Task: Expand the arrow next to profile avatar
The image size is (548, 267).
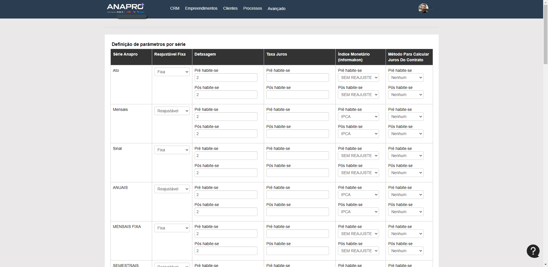Action: [431, 9]
